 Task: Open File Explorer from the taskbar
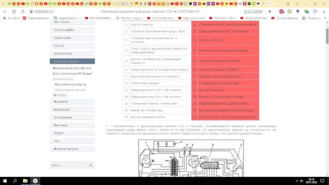25,181
